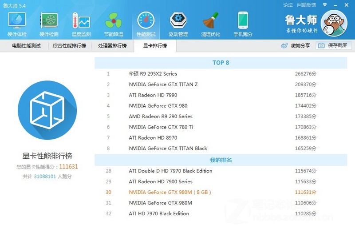Click the 鲁大师 mascot avatar
The width and height of the screenshot is (355, 237).
coord(334,24)
